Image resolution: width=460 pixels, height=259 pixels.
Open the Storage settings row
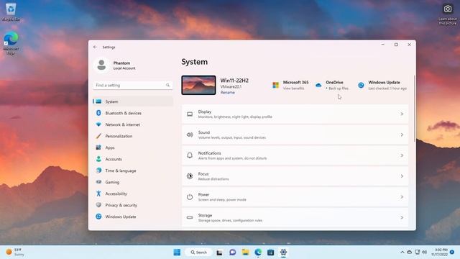[x=295, y=217]
